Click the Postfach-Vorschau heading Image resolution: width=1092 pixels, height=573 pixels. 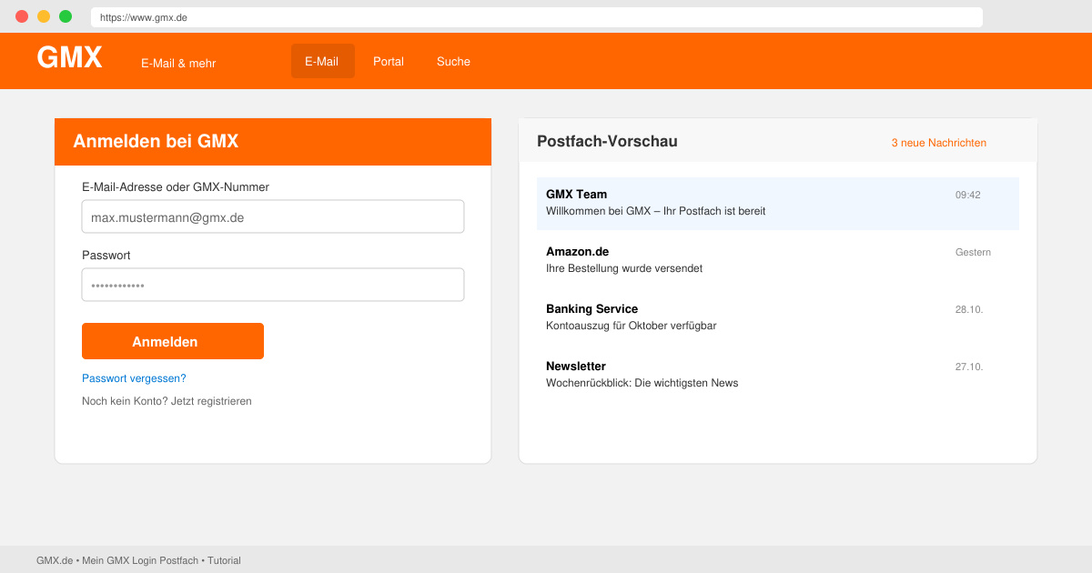click(607, 142)
